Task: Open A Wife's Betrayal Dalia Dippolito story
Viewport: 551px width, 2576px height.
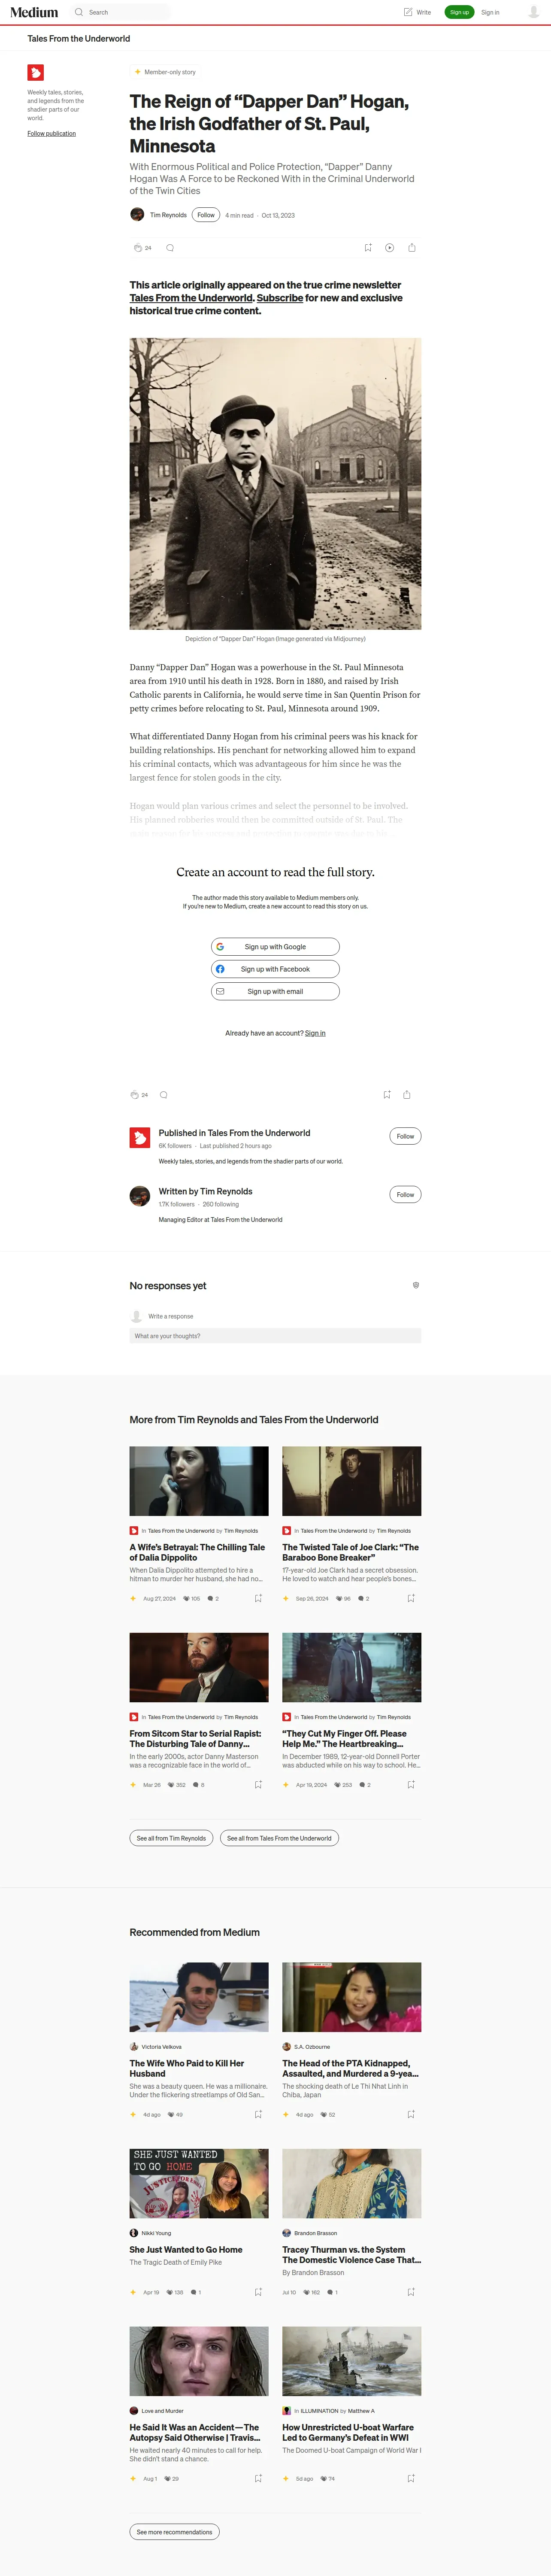Action: tap(197, 1552)
